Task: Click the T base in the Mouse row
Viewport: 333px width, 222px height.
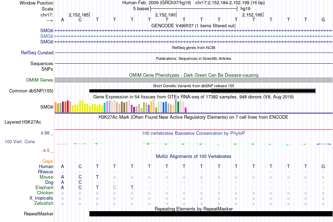Action: (x=97, y=177)
